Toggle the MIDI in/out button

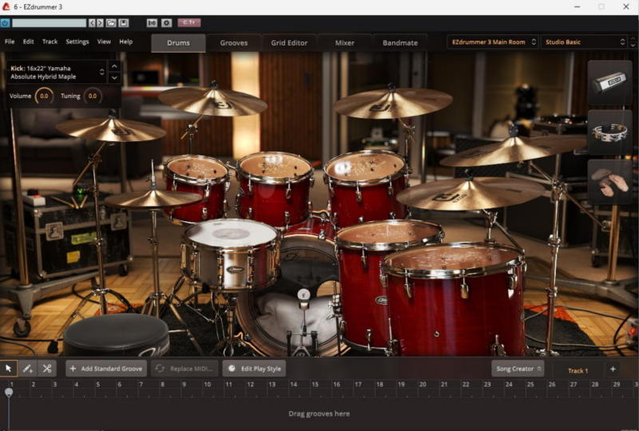click(153, 23)
